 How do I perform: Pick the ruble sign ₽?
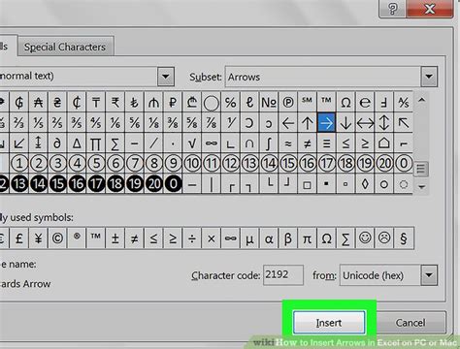click(173, 103)
